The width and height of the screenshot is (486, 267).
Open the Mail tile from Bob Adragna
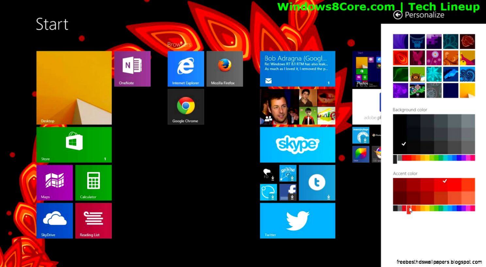(298, 68)
